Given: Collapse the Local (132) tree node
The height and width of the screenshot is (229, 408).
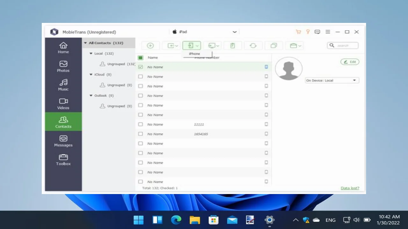Looking at the screenshot, I should pos(91,53).
